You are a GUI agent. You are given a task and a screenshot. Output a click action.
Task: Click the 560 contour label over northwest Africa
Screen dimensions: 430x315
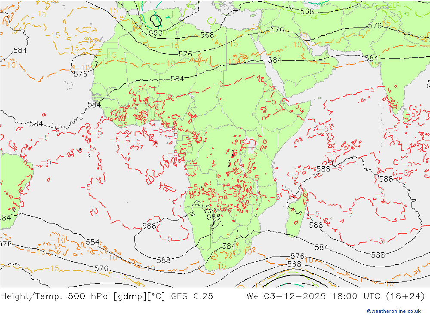[155, 33]
